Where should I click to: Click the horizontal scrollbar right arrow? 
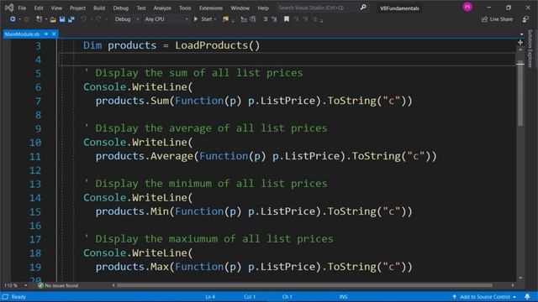[513, 285]
